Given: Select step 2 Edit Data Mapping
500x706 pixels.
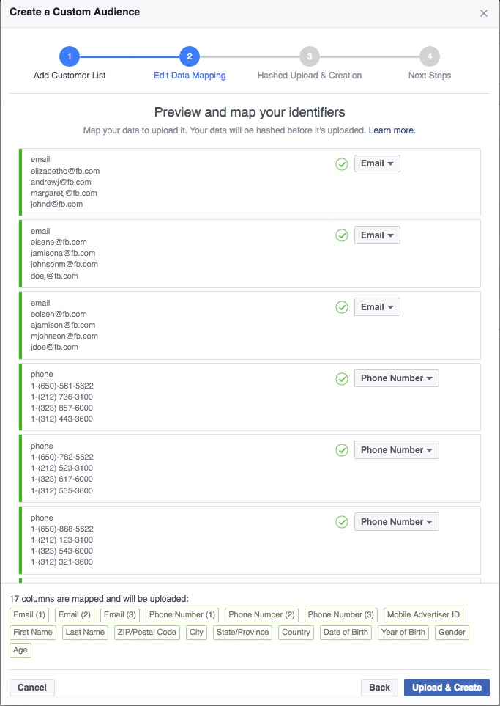Looking at the screenshot, I should [x=189, y=56].
